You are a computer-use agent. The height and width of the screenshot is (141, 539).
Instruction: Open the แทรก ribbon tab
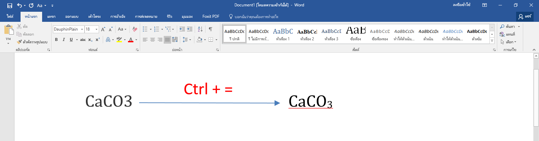tap(51, 16)
